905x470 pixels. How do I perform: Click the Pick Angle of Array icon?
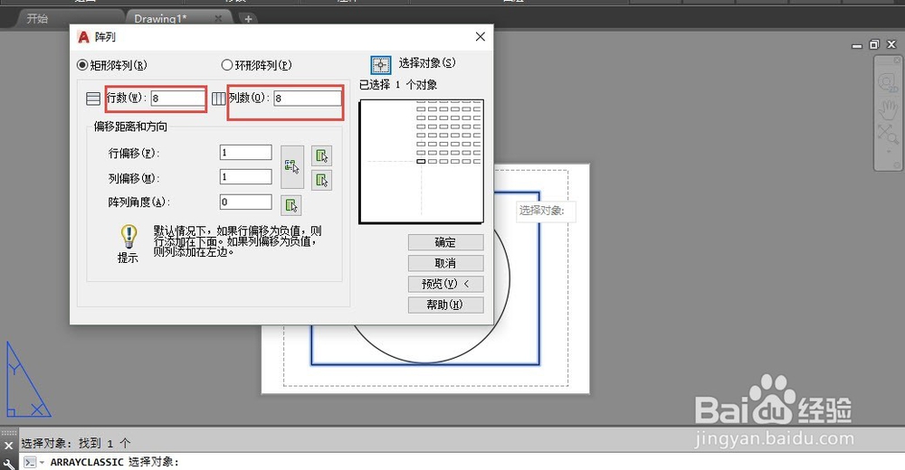(291, 205)
